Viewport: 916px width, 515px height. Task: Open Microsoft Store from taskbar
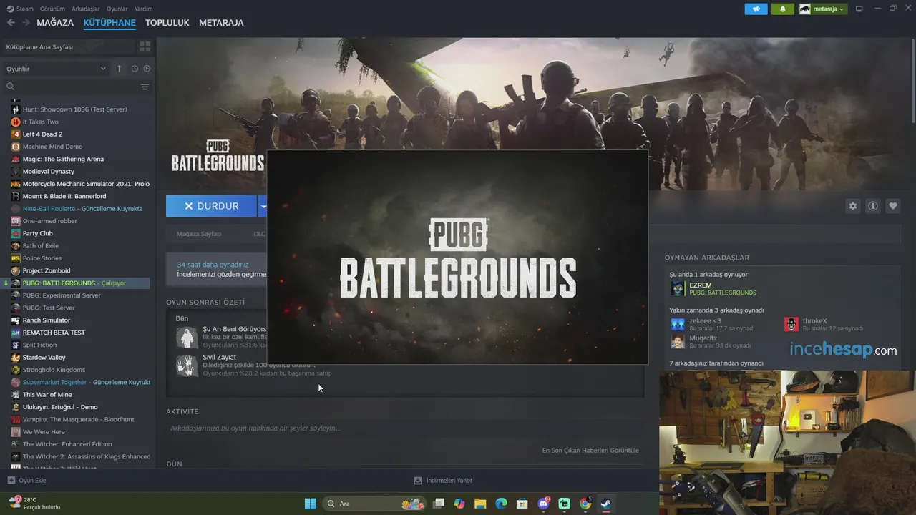point(522,504)
